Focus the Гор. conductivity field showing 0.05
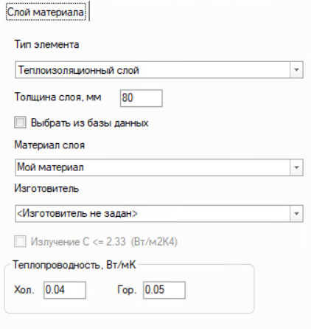 (164, 290)
